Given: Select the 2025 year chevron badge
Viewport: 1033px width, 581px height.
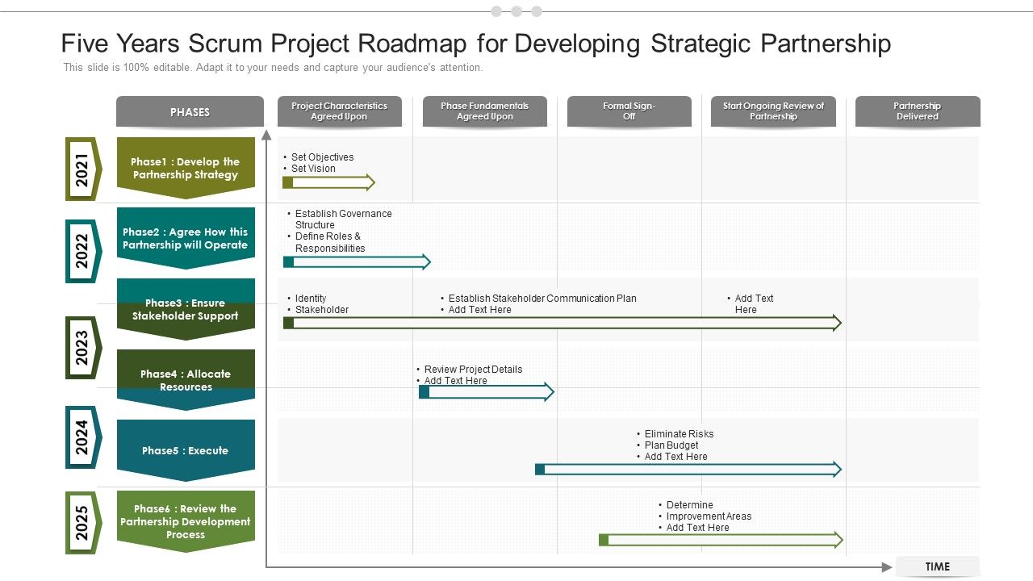Looking at the screenshot, I should click(83, 522).
